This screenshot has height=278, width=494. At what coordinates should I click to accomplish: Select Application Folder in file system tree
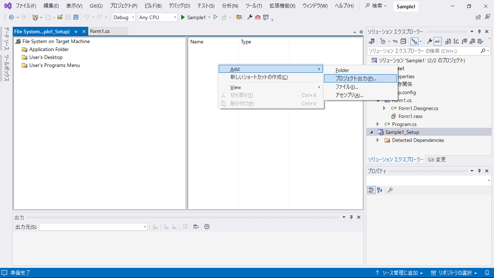49,49
